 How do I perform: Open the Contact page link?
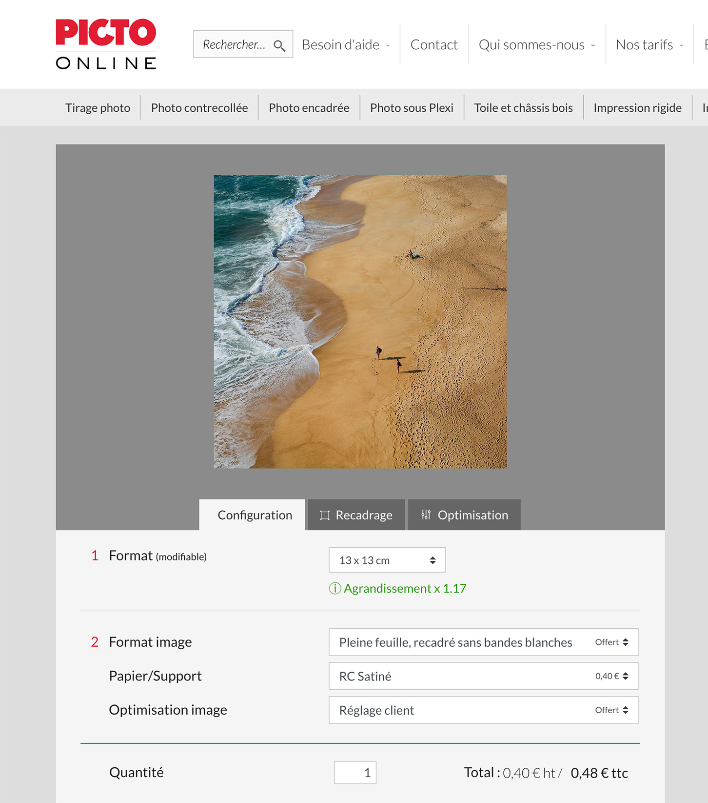(x=434, y=45)
